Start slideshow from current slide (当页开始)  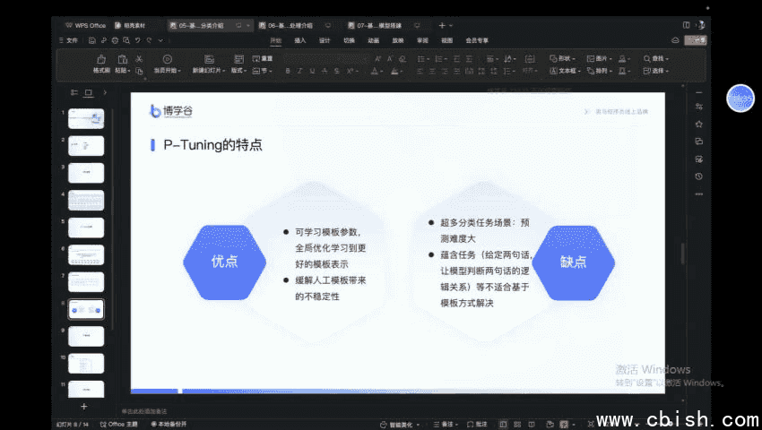coord(166,59)
